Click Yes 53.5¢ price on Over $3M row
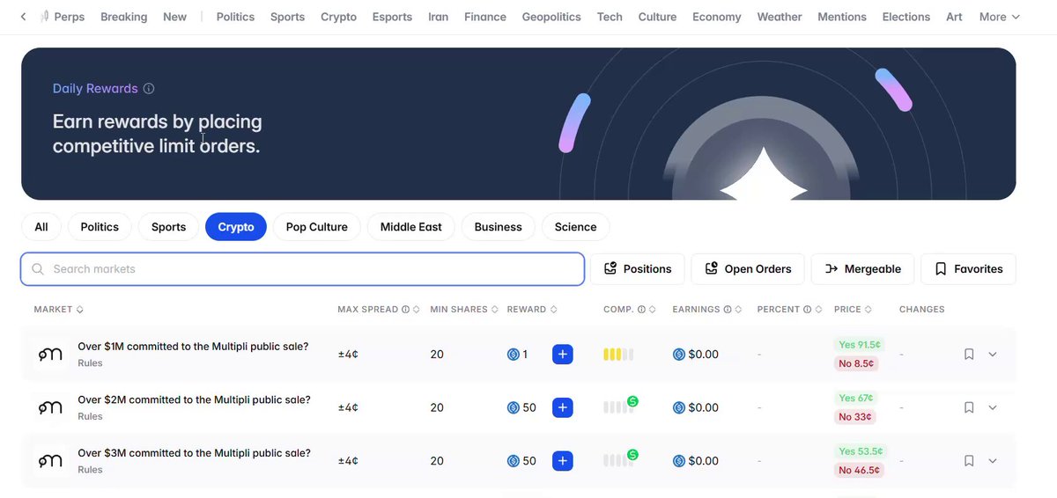 coord(860,451)
